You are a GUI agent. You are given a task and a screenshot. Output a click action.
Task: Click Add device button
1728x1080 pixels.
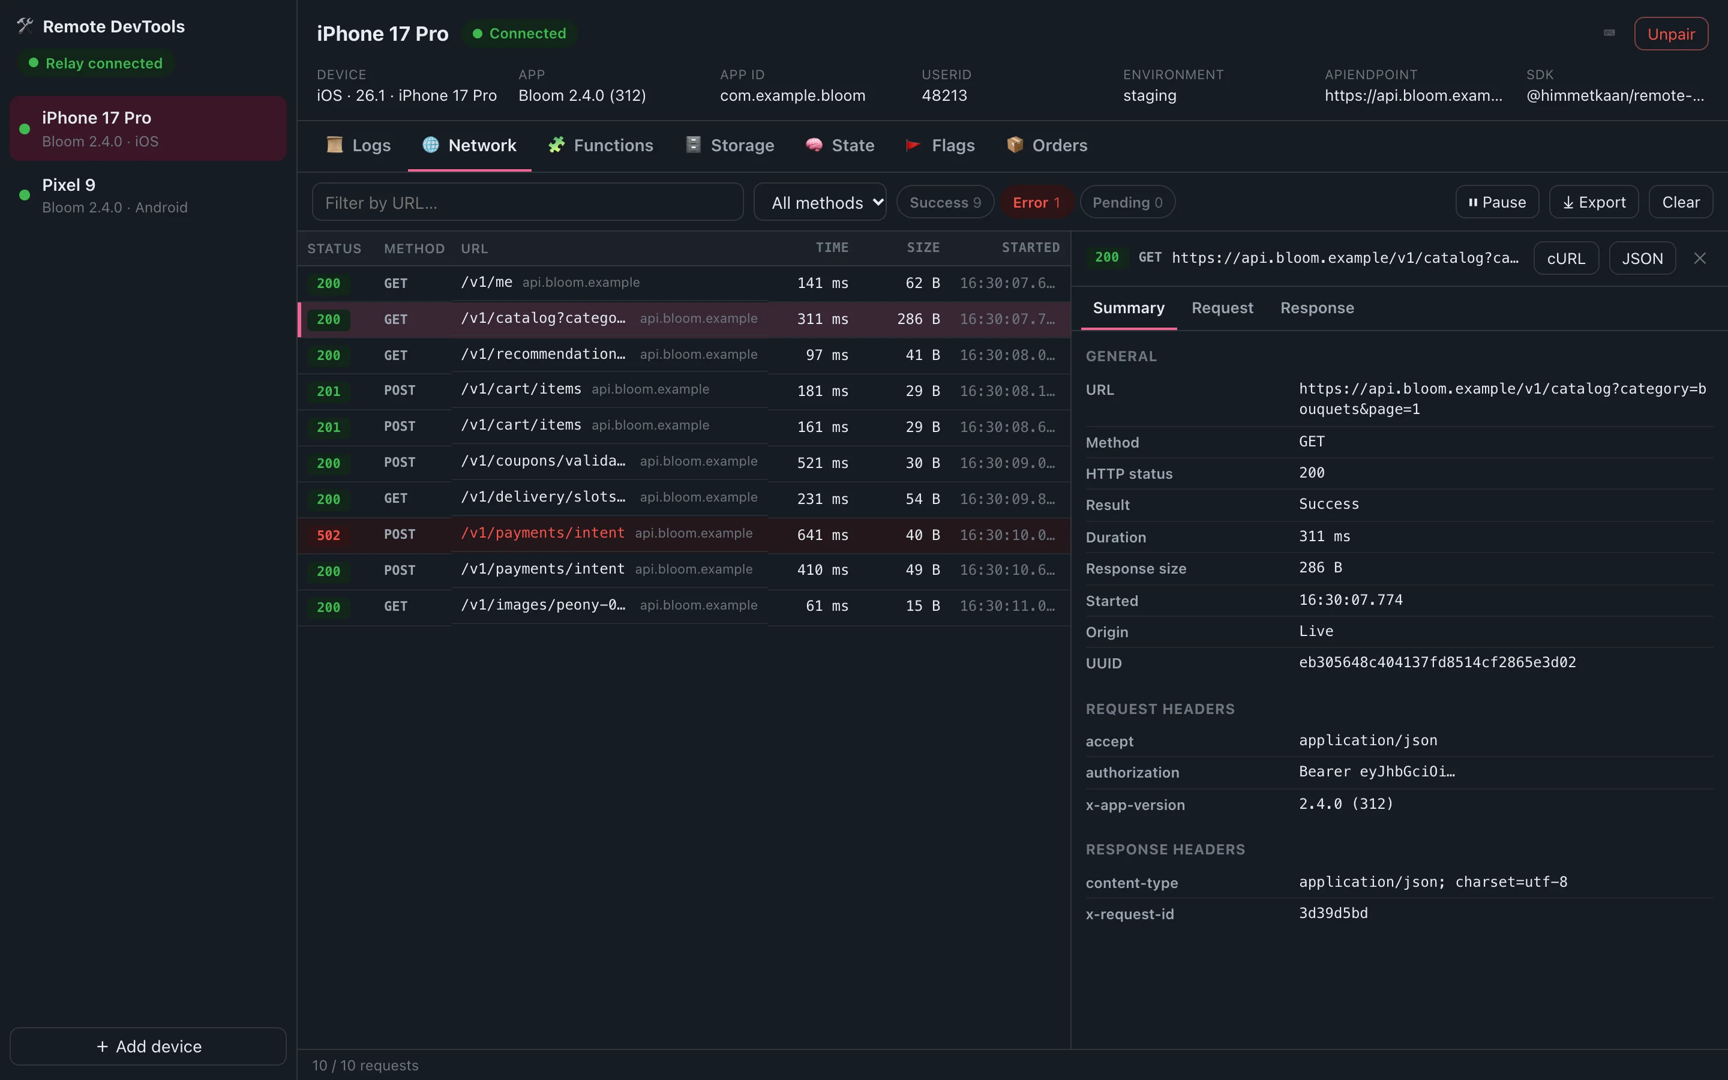click(148, 1046)
